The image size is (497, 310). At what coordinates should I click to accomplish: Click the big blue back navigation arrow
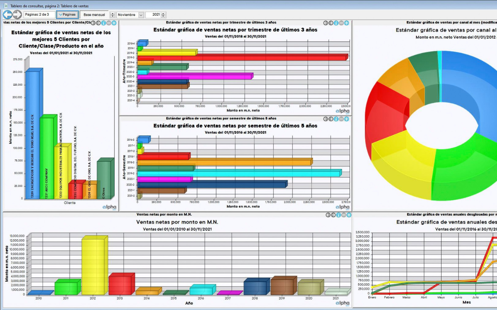(x=7, y=14)
